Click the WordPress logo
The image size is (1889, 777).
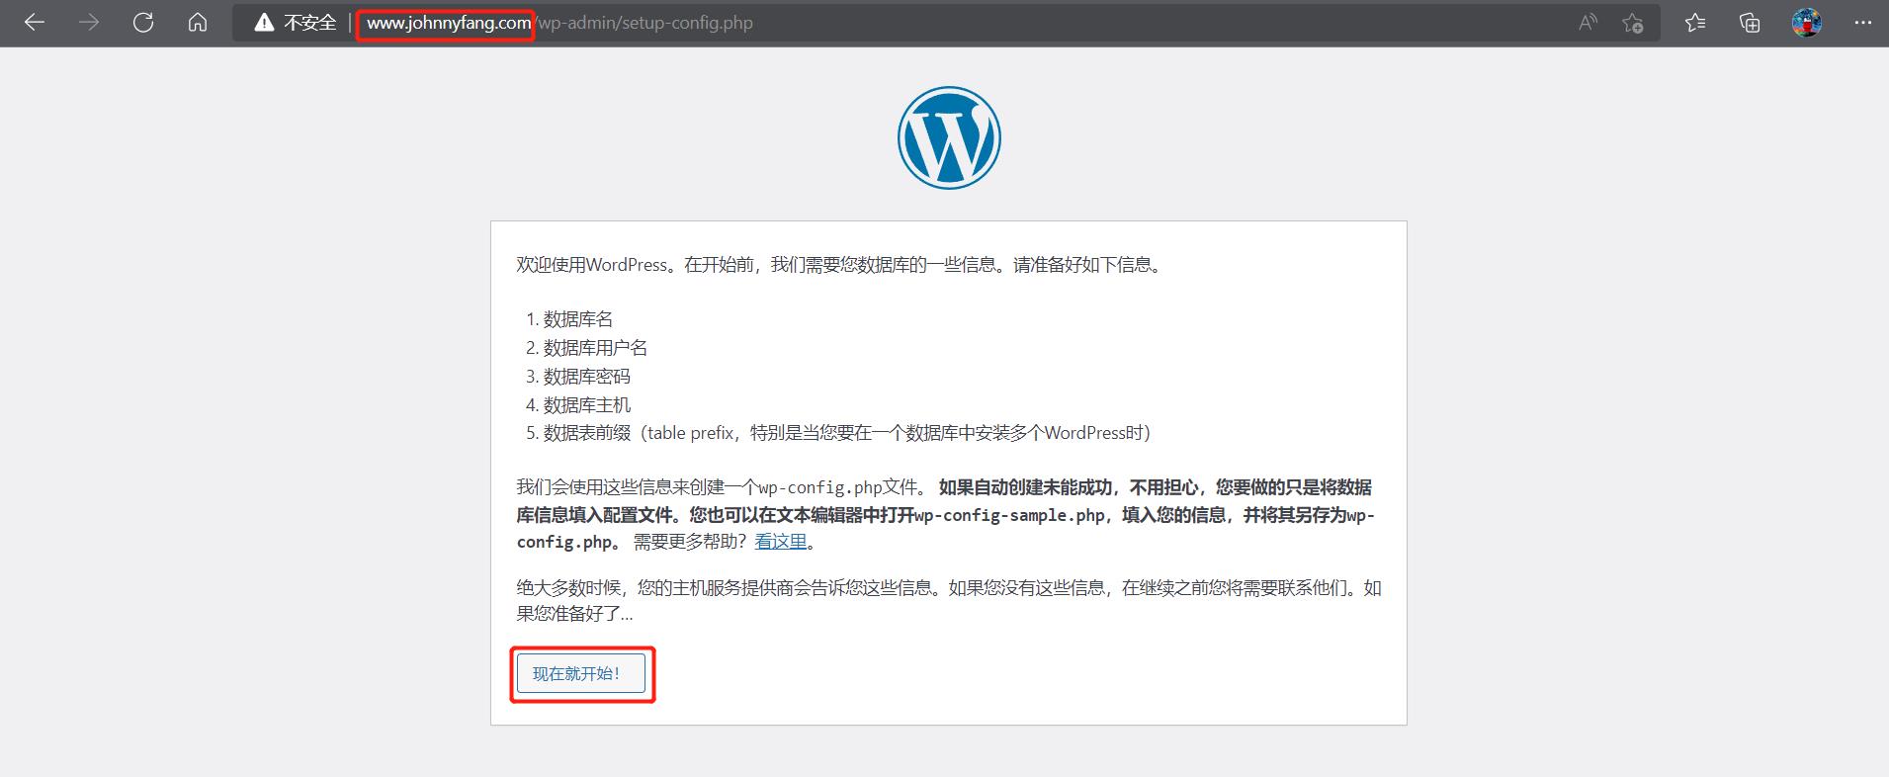click(x=949, y=137)
